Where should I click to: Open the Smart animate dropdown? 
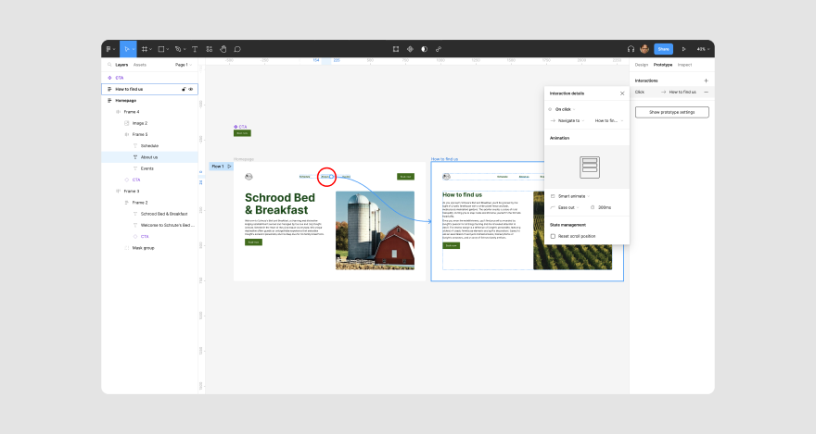click(573, 196)
